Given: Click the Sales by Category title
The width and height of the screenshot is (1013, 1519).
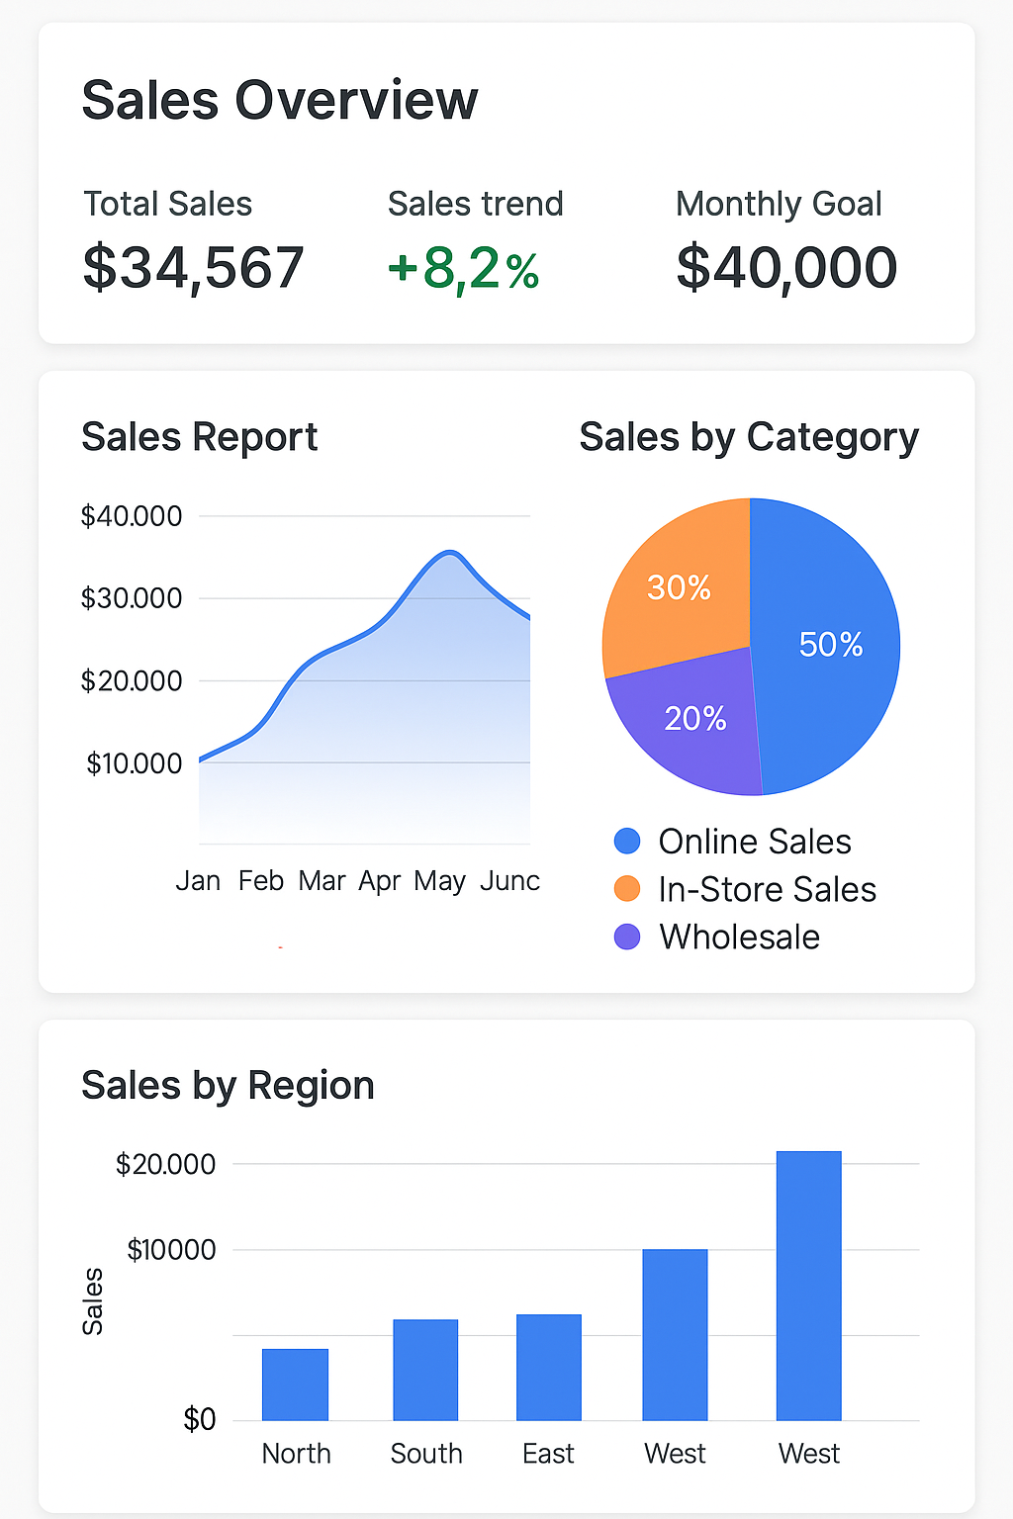Looking at the screenshot, I should pos(749,436).
